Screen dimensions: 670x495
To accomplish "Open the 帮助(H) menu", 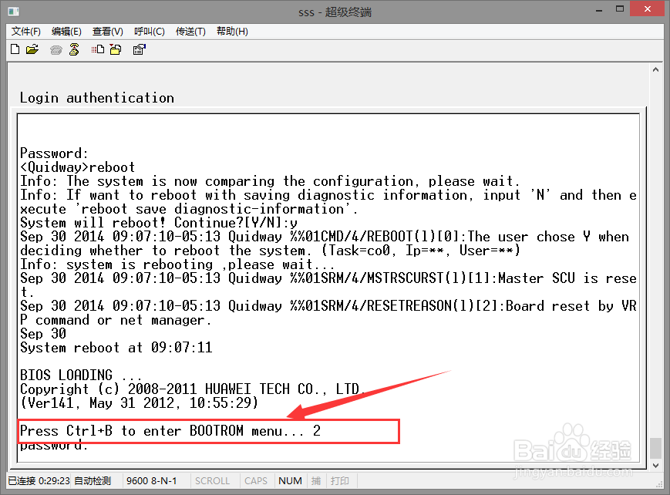I will pos(232,32).
